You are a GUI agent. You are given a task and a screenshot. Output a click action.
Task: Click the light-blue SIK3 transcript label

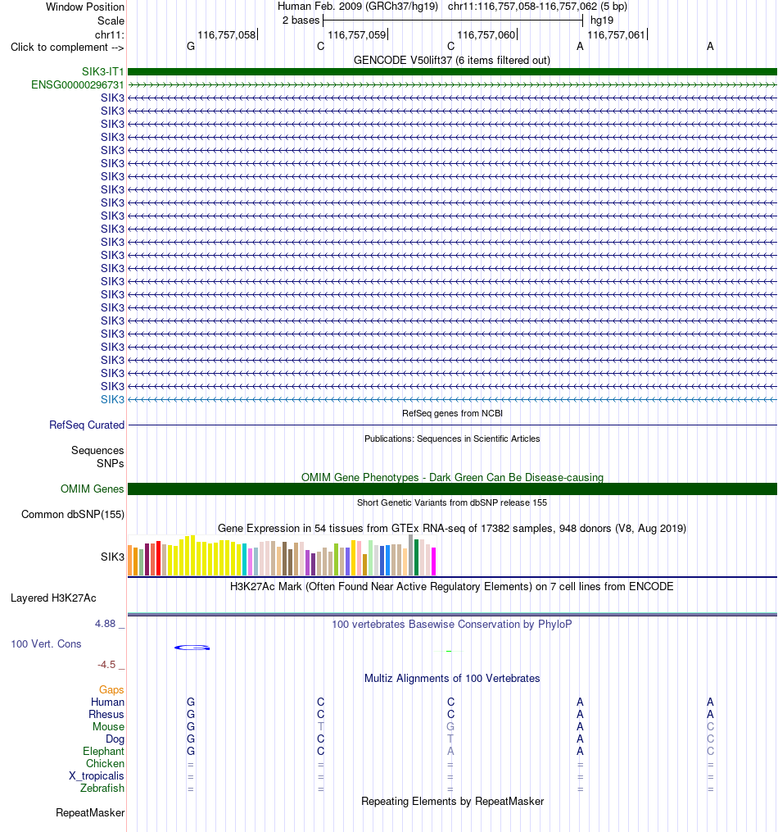point(112,399)
